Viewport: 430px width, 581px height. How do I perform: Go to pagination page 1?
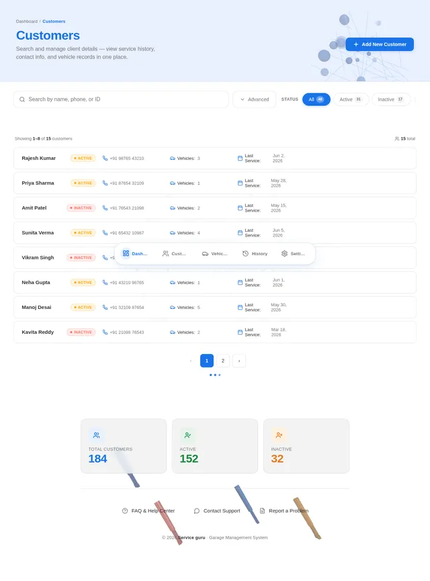point(207,361)
